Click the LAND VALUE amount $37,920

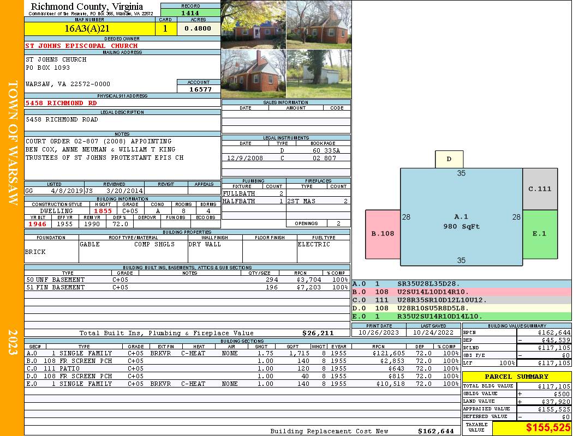pyautogui.click(x=556, y=401)
